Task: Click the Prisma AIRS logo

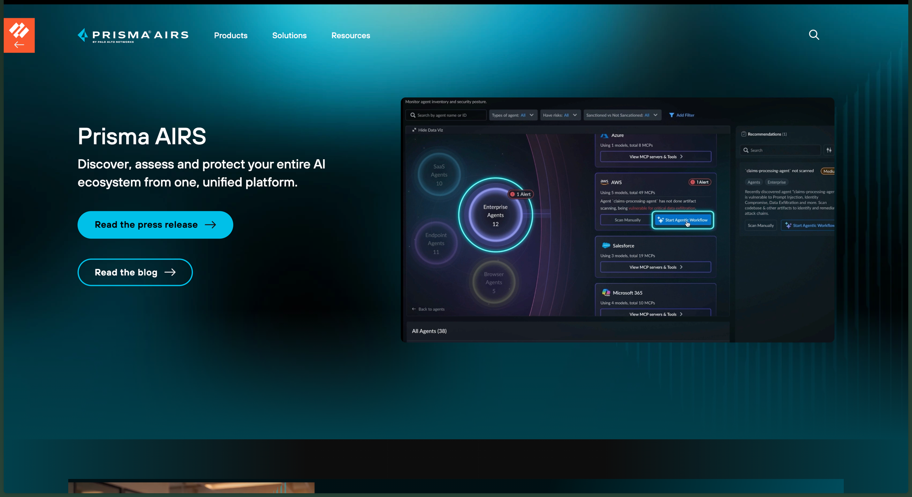Action: pyautogui.click(x=133, y=36)
